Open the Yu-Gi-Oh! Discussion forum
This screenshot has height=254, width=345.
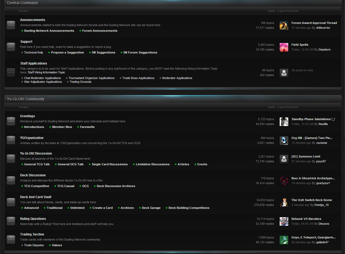(x=36, y=153)
